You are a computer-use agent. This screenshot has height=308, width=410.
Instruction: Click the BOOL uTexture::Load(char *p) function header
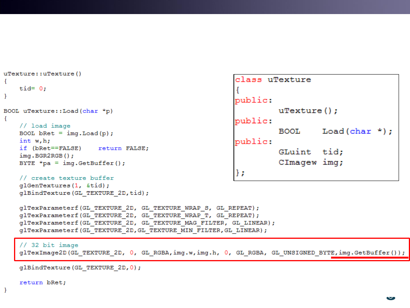click(58, 111)
